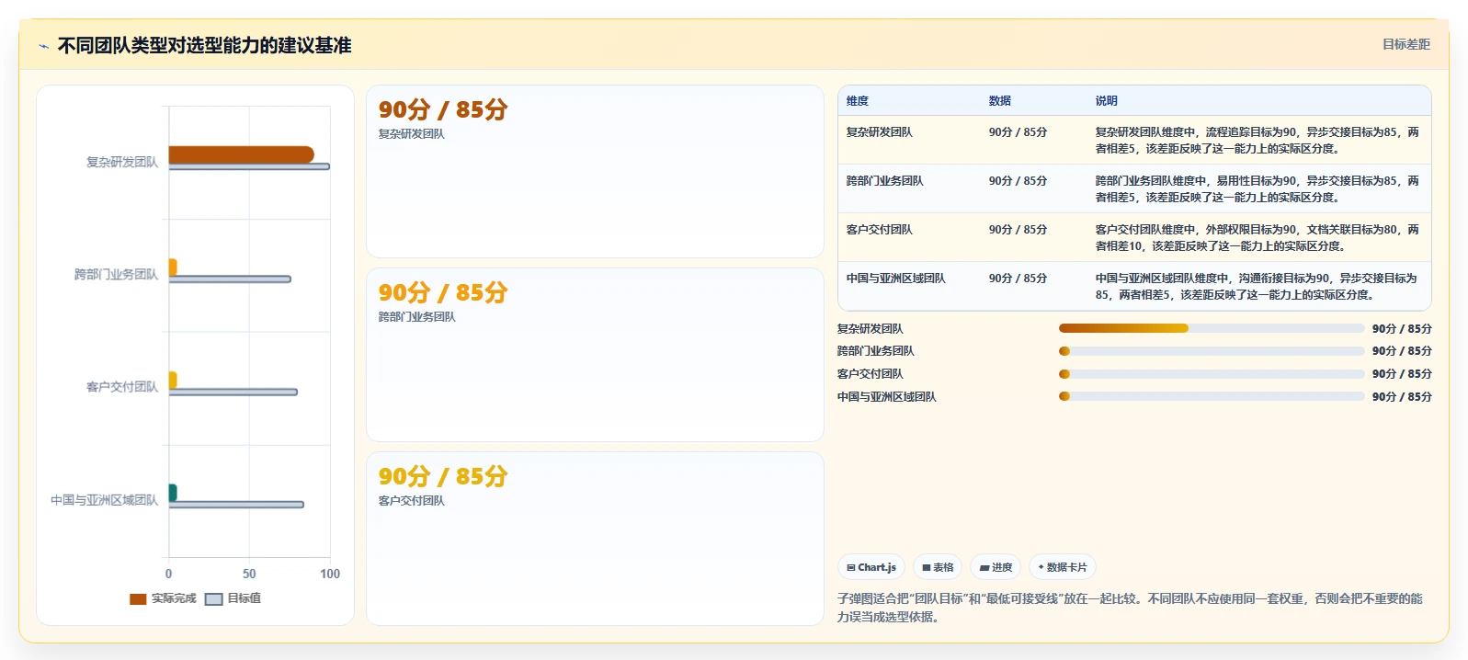Viewport: 1468px width, 660px height.
Task: Click the 复杂研发团队 label in the progress list
Action: (871, 329)
